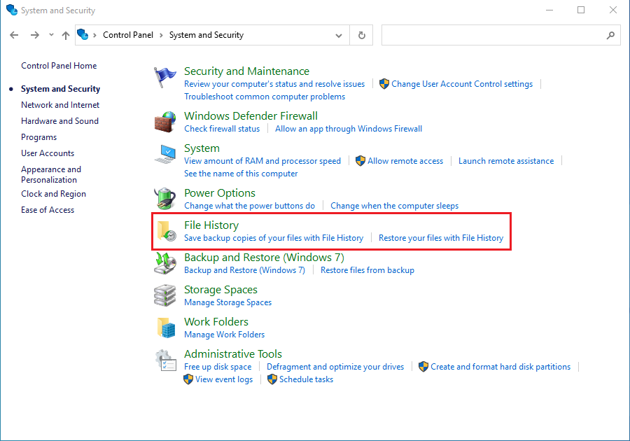Click the System monitor icon
Viewport: 630px width, 441px height.
pos(165,153)
